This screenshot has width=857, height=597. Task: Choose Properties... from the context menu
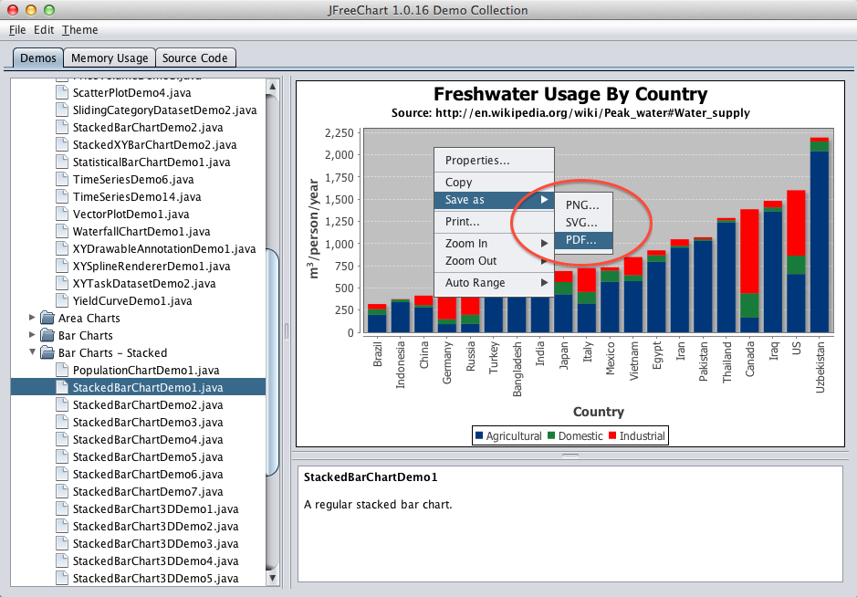pyautogui.click(x=494, y=160)
